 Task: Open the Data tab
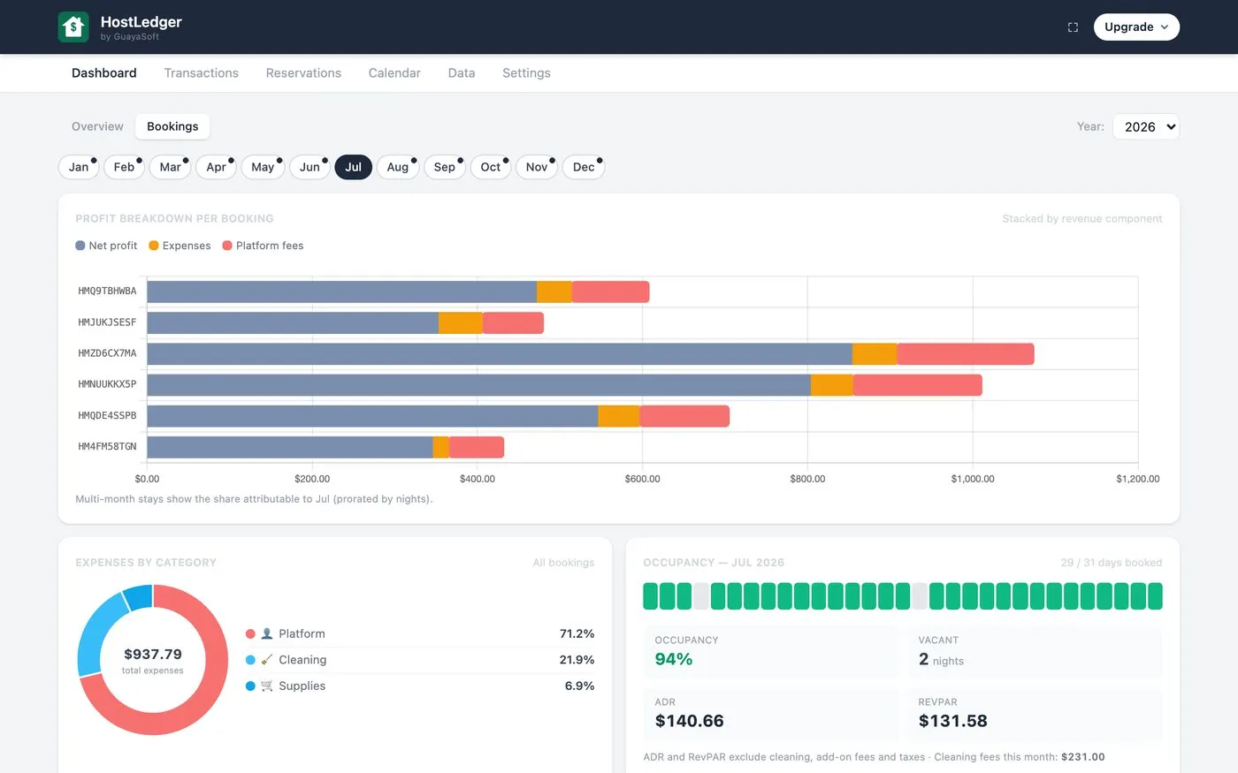tap(462, 73)
